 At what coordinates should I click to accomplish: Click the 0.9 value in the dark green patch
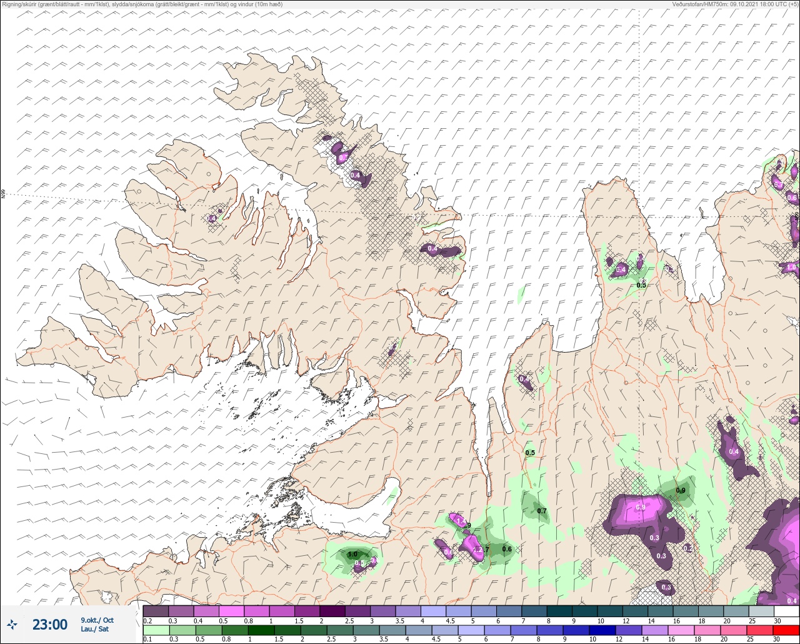click(x=681, y=490)
